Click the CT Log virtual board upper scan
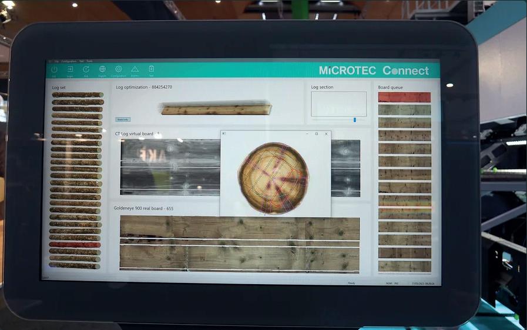 coord(170,152)
